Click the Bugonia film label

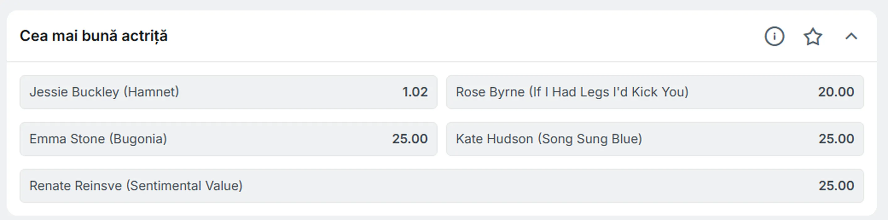138,139
